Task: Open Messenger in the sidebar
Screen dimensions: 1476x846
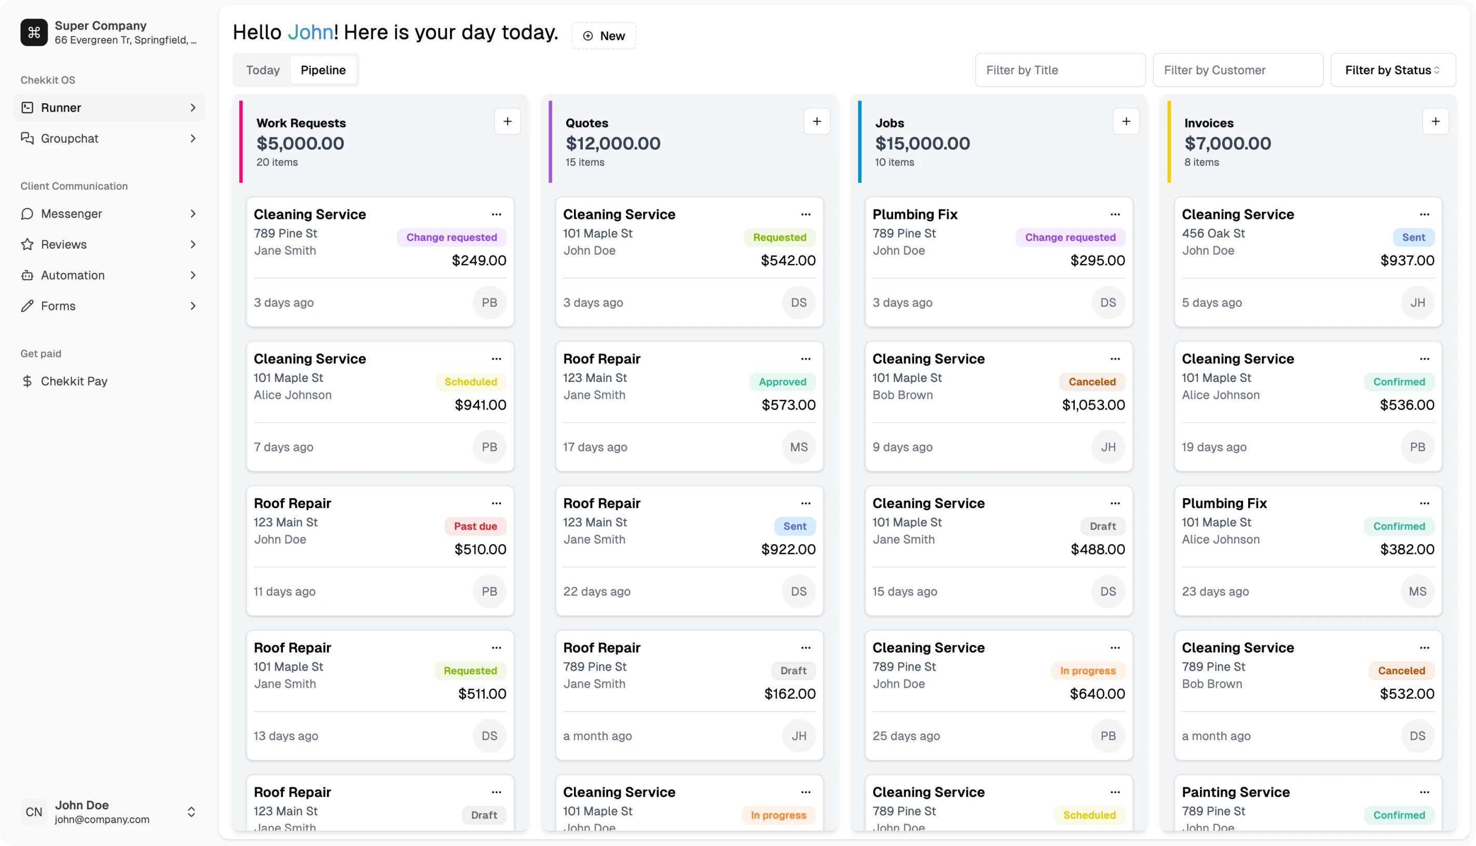Action: click(109, 214)
